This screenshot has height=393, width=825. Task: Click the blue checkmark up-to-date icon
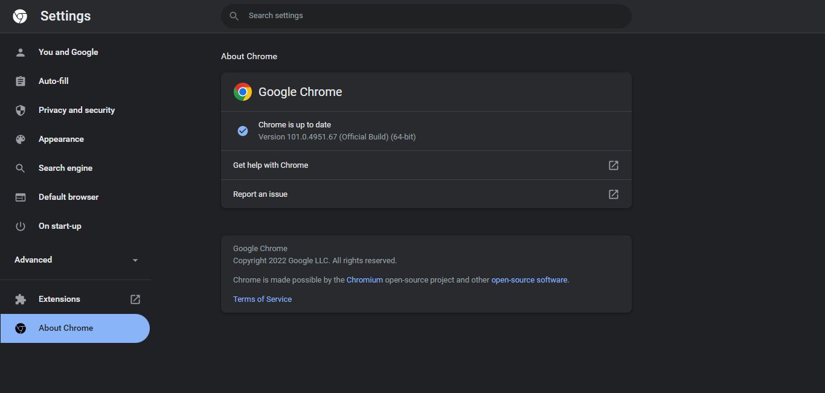[x=243, y=131]
